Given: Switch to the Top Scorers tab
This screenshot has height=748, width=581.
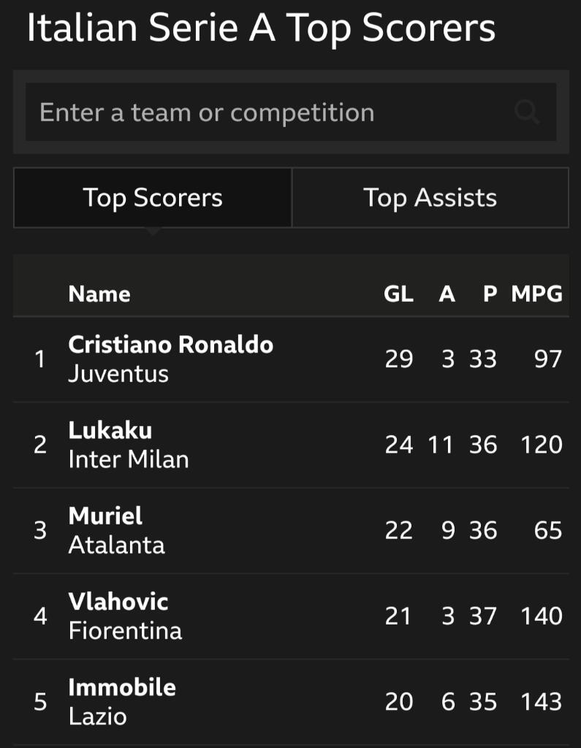Looking at the screenshot, I should point(153,198).
